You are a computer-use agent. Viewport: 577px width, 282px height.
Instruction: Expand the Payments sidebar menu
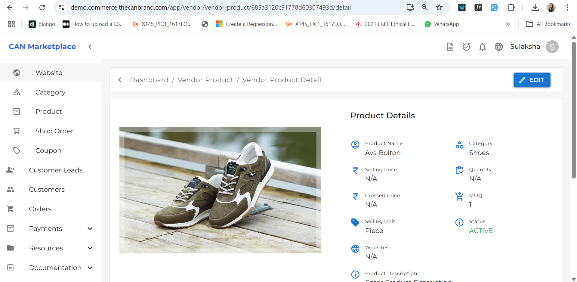click(x=90, y=228)
